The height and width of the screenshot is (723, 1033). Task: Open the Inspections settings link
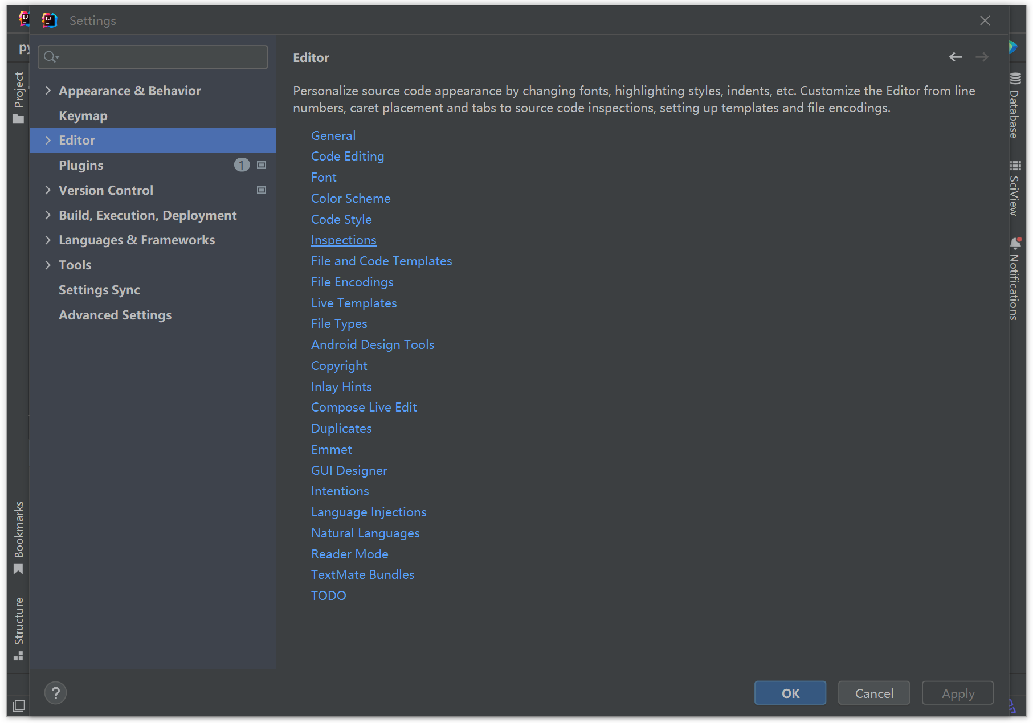(344, 240)
